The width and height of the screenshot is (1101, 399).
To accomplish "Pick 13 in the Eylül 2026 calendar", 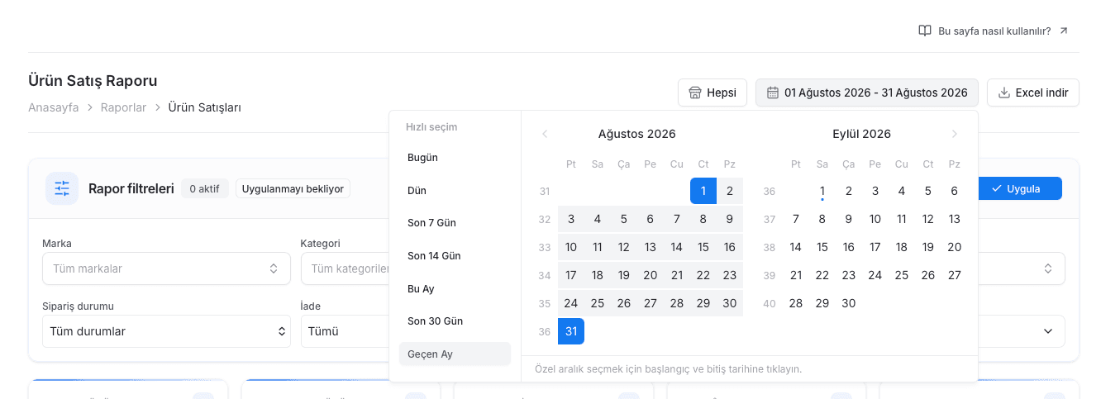I will [x=955, y=219].
